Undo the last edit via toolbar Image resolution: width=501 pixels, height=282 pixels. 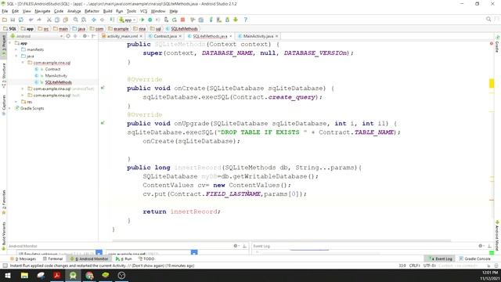point(31,20)
